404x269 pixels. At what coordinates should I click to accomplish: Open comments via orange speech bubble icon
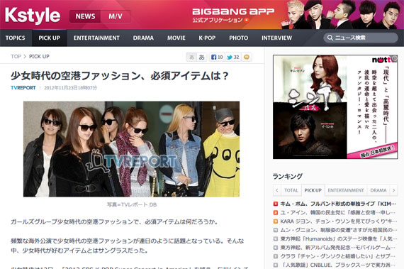click(247, 57)
